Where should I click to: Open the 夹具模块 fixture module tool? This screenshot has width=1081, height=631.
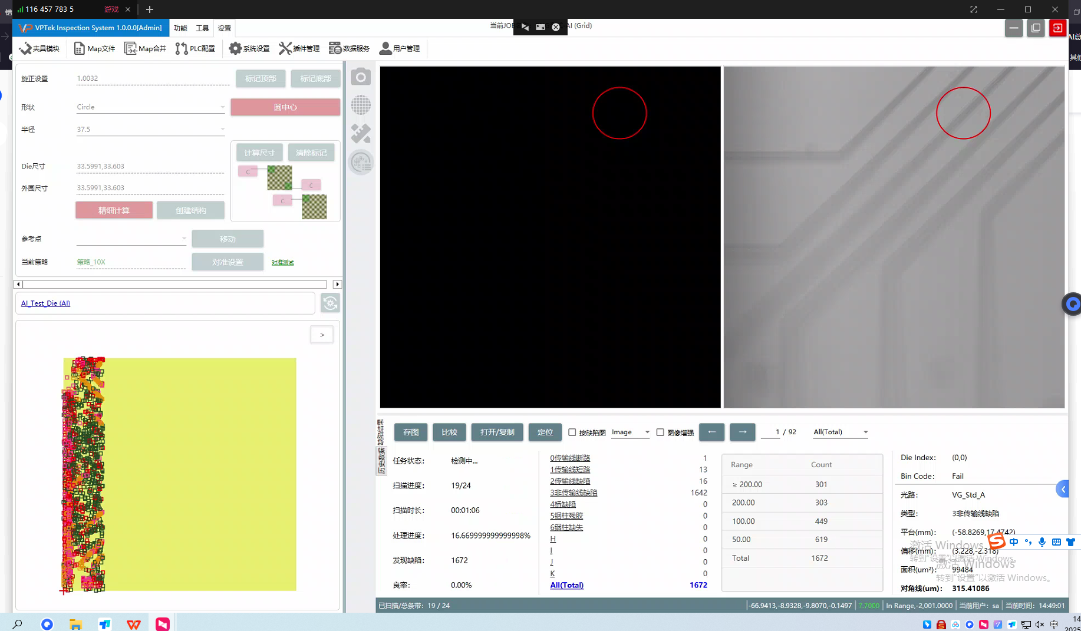pos(39,48)
